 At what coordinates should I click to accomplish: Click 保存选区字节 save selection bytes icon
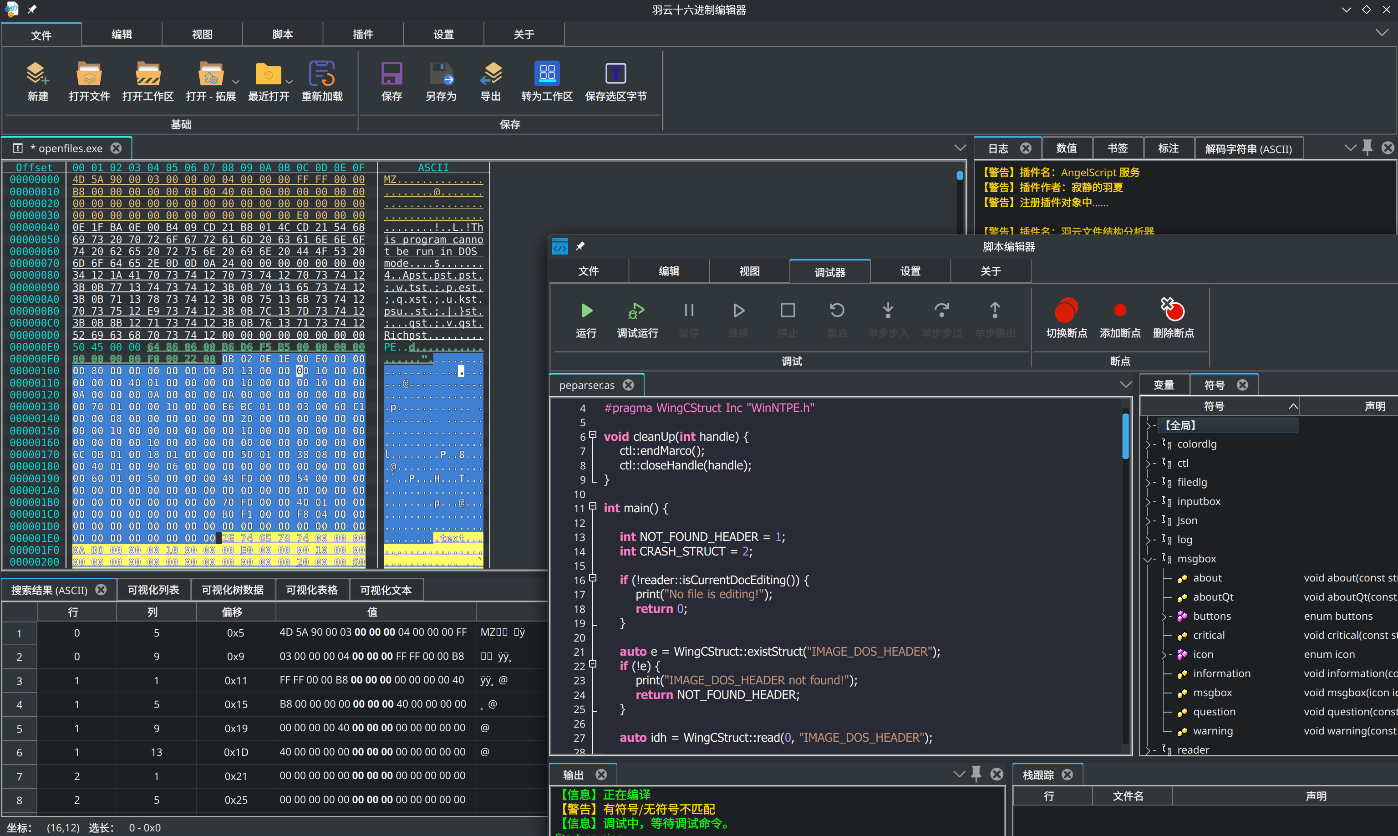615,73
